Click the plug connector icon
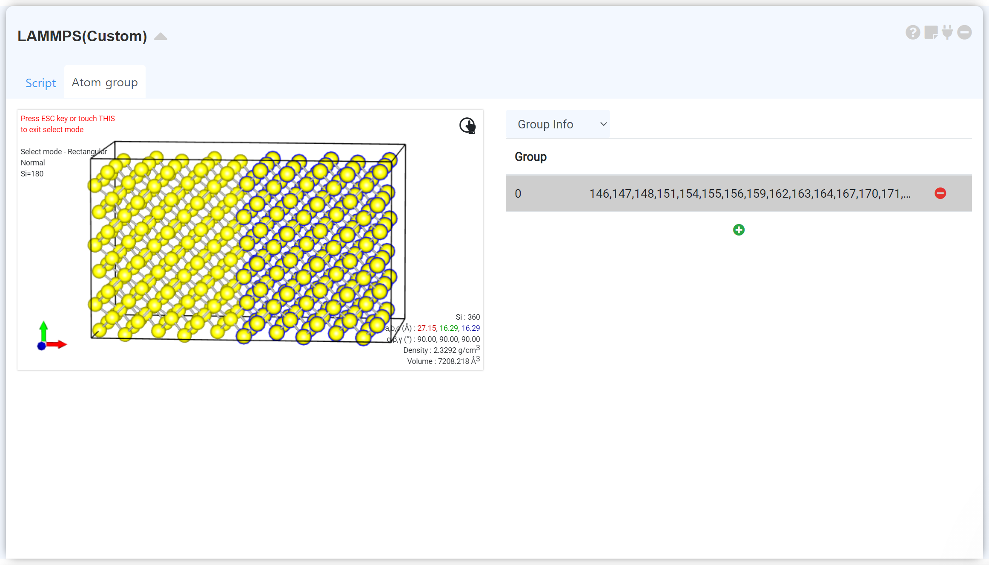 947,32
